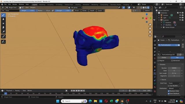Select the Gradient weight tool
This screenshot has height=104, width=185.
tap(3, 31)
